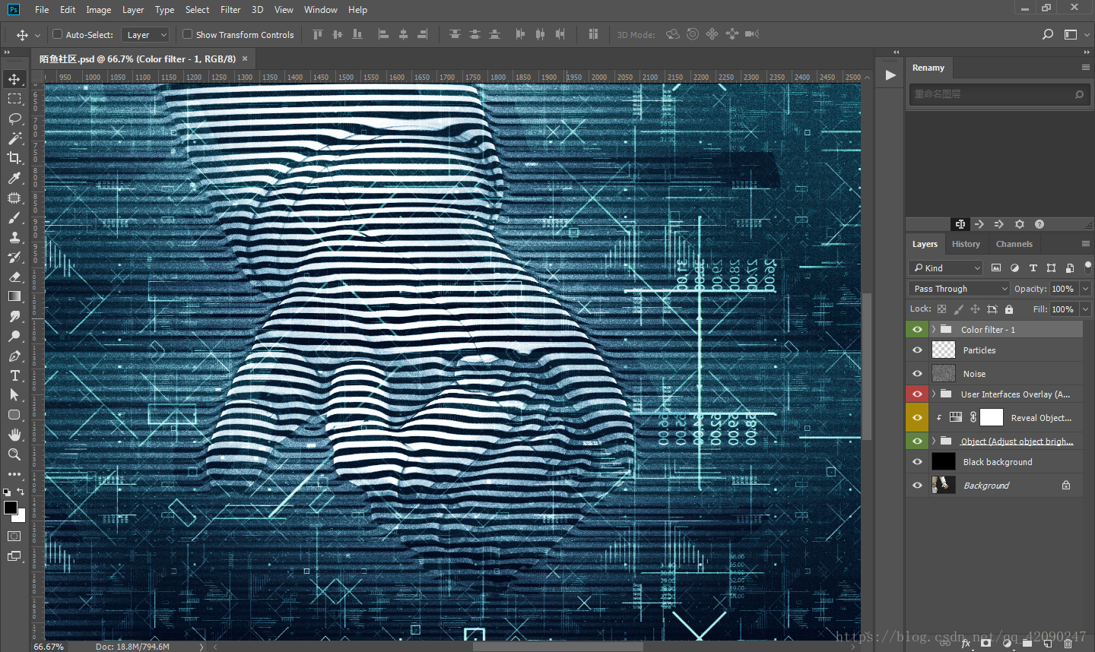Click the vertical canvas scrollbar
This screenshot has height=652, width=1095.
(867, 366)
